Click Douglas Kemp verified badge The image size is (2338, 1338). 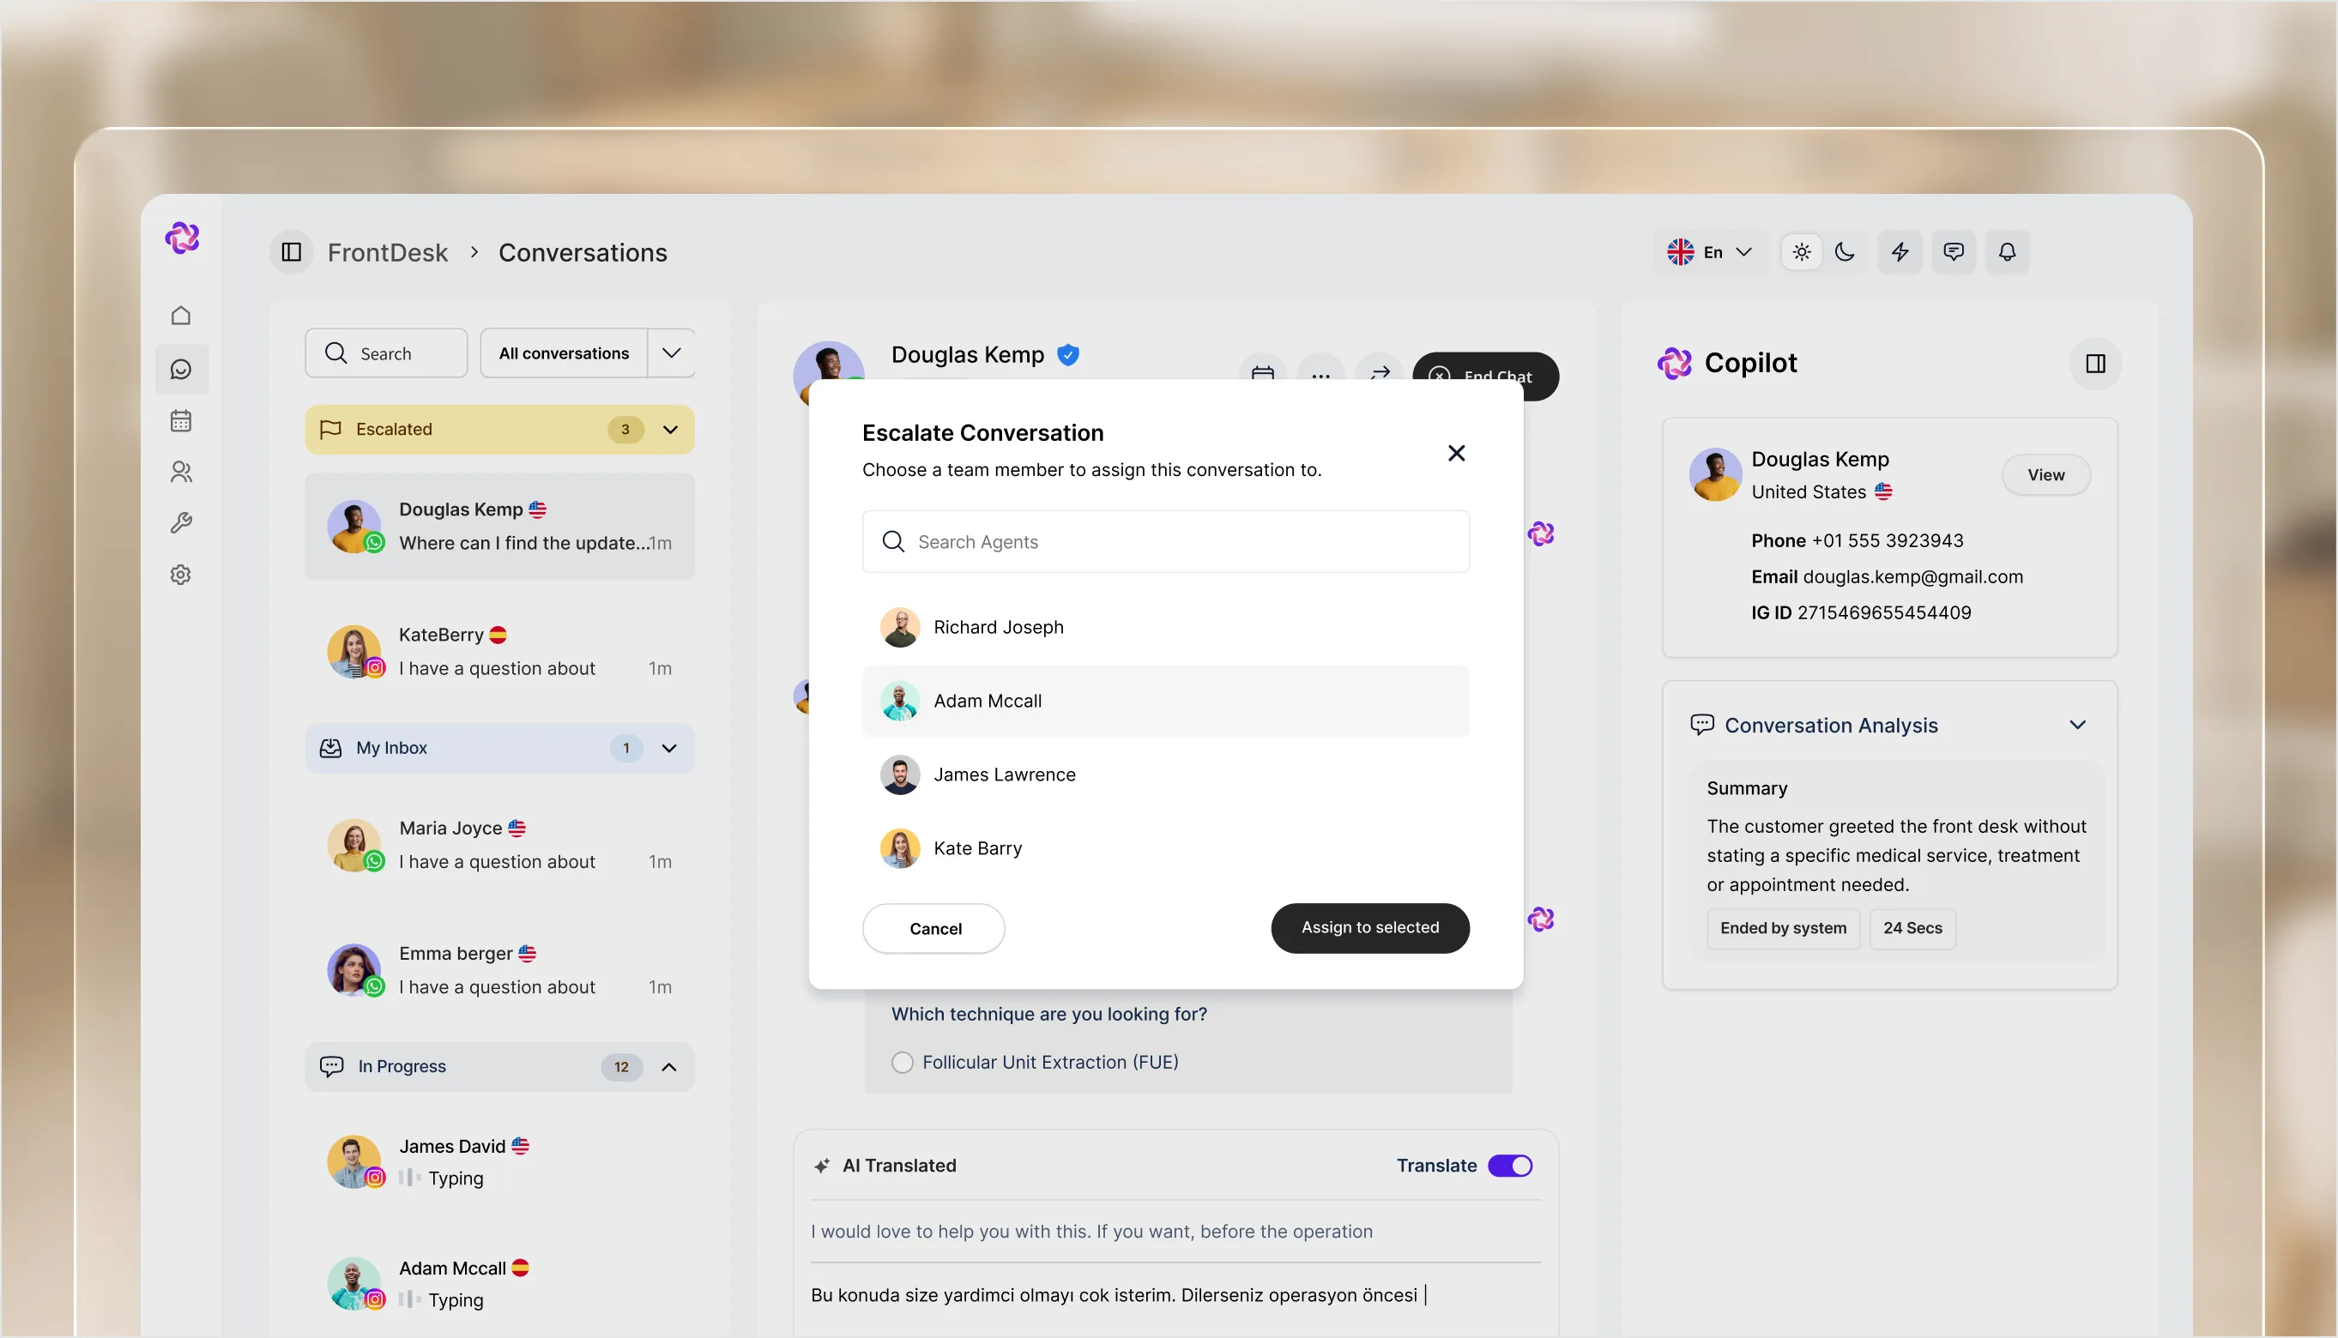(1068, 355)
